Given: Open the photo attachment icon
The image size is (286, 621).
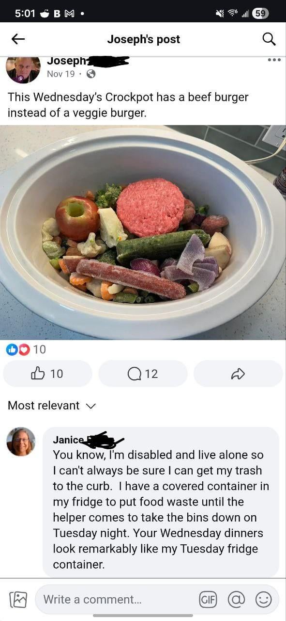Looking at the screenshot, I should point(18,600).
